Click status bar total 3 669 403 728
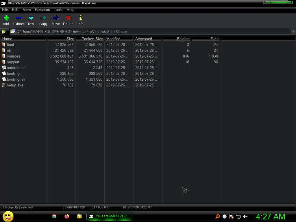Viewport: 296px width, 222px height. click(75, 207)
